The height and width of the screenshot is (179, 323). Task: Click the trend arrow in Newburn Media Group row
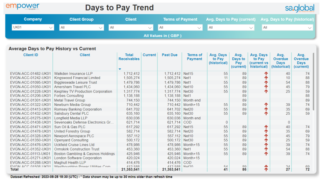[266, 105]
